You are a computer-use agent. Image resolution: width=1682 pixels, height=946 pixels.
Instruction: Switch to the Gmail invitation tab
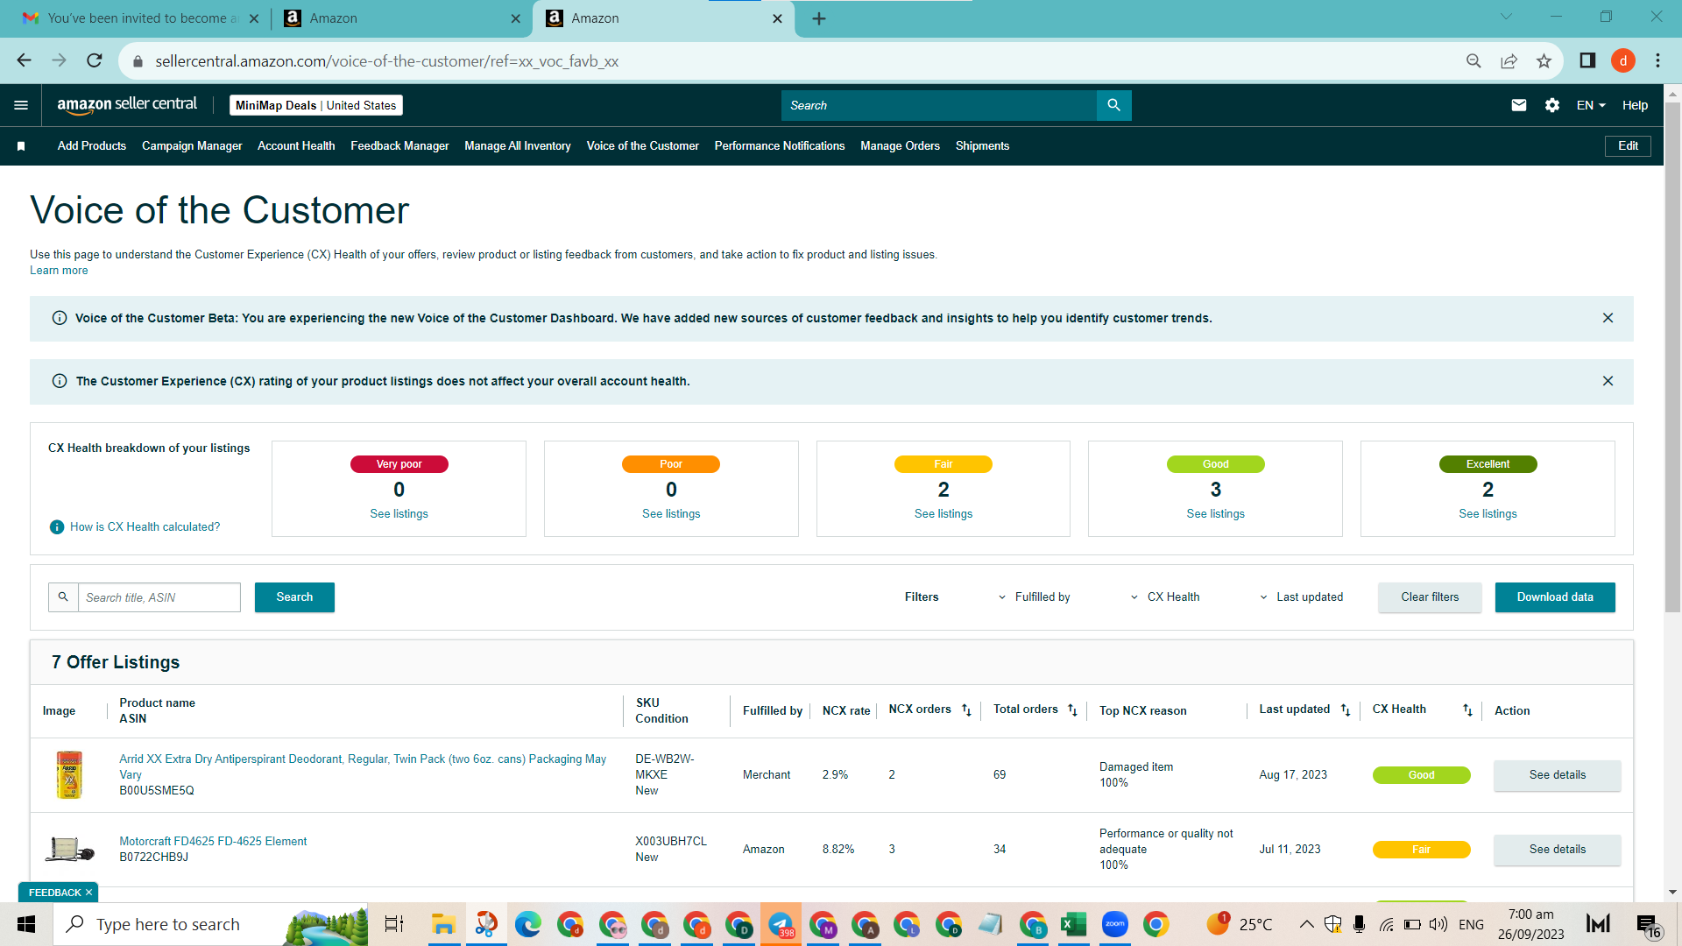[x=140, y=18]
